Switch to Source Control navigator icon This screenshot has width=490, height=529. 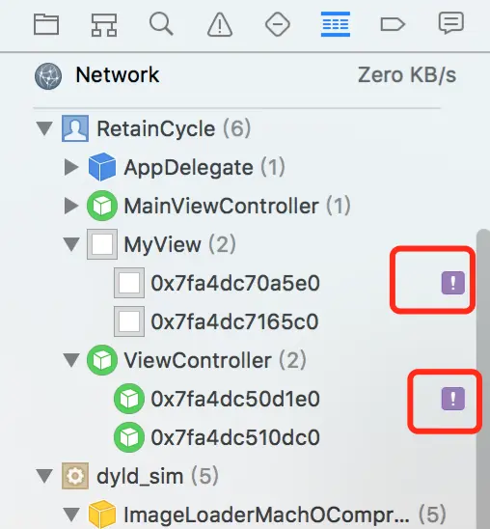tap(104, 25)
